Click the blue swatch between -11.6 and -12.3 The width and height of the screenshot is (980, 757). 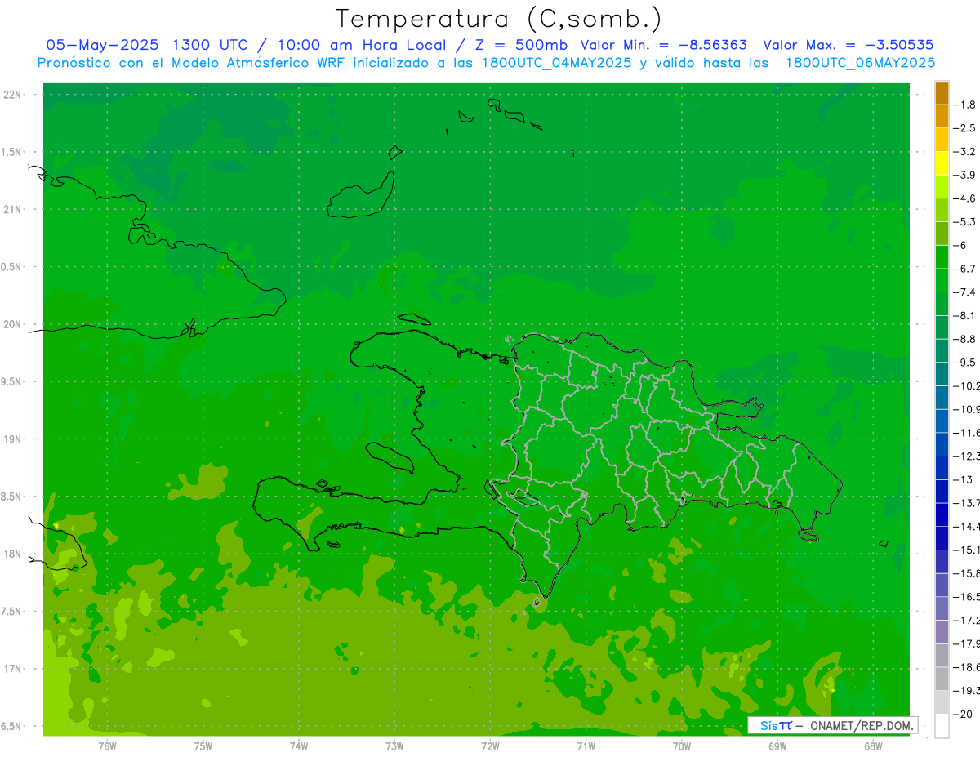coord(942,444)
